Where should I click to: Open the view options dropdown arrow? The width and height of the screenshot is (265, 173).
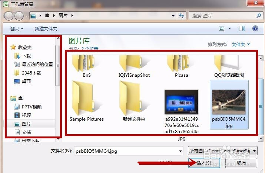tap(229, 28)
